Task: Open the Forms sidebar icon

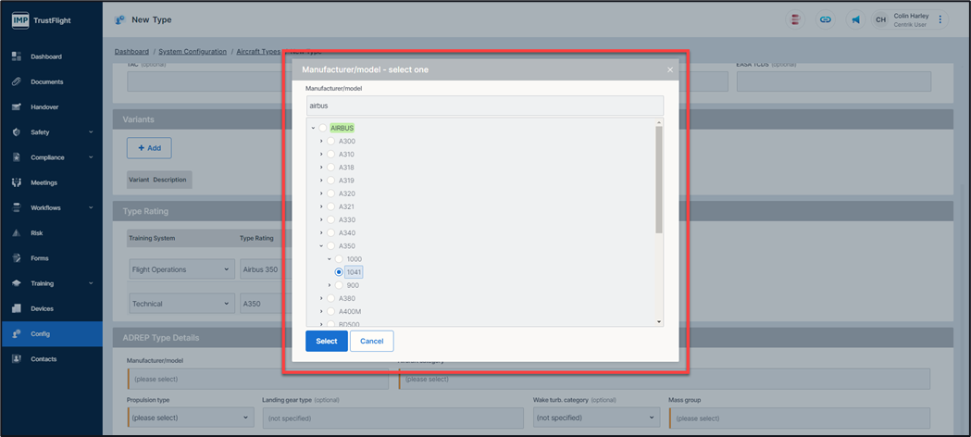Action: (x=18, y=258)
